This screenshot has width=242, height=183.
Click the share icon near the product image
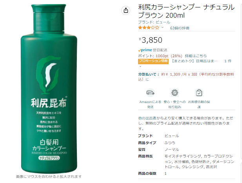coord(126,11)
